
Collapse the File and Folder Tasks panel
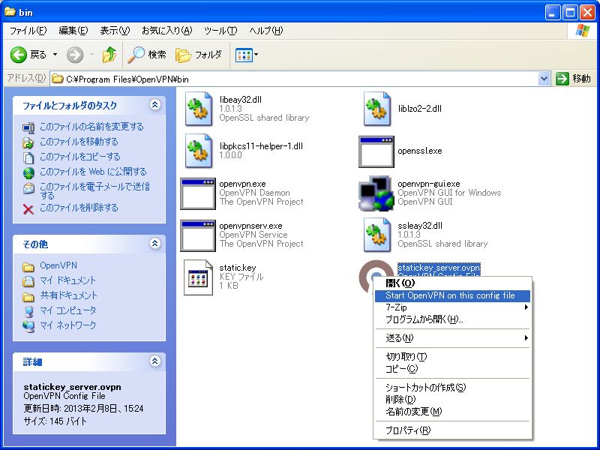pyautogui.click(x=155, y=104)
